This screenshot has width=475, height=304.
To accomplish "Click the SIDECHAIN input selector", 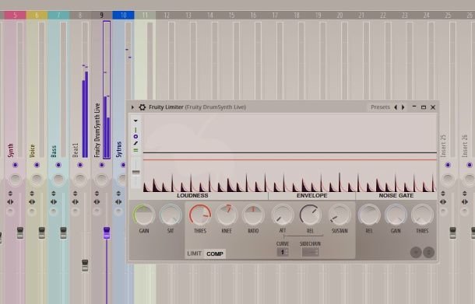I will tap(310, 252).
